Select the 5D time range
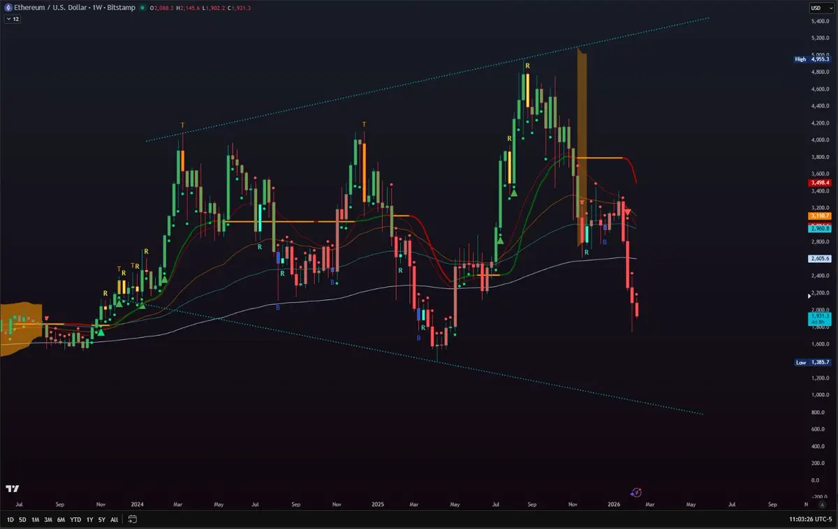This screenshot has width=838, height=529. [x=22, y=519]
